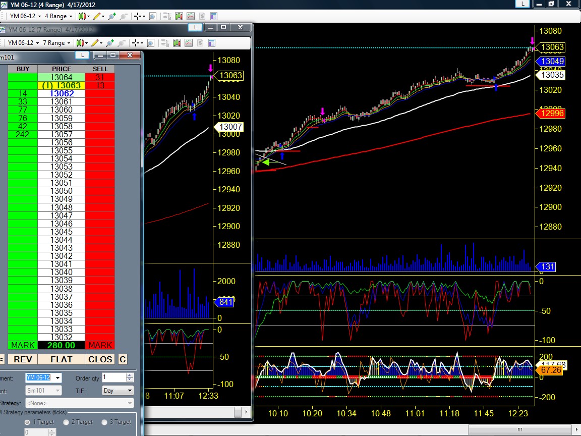Click price row 13062 in the DOM ladder
This screenshot has width=581, height=436.
[x=61, y=93]
